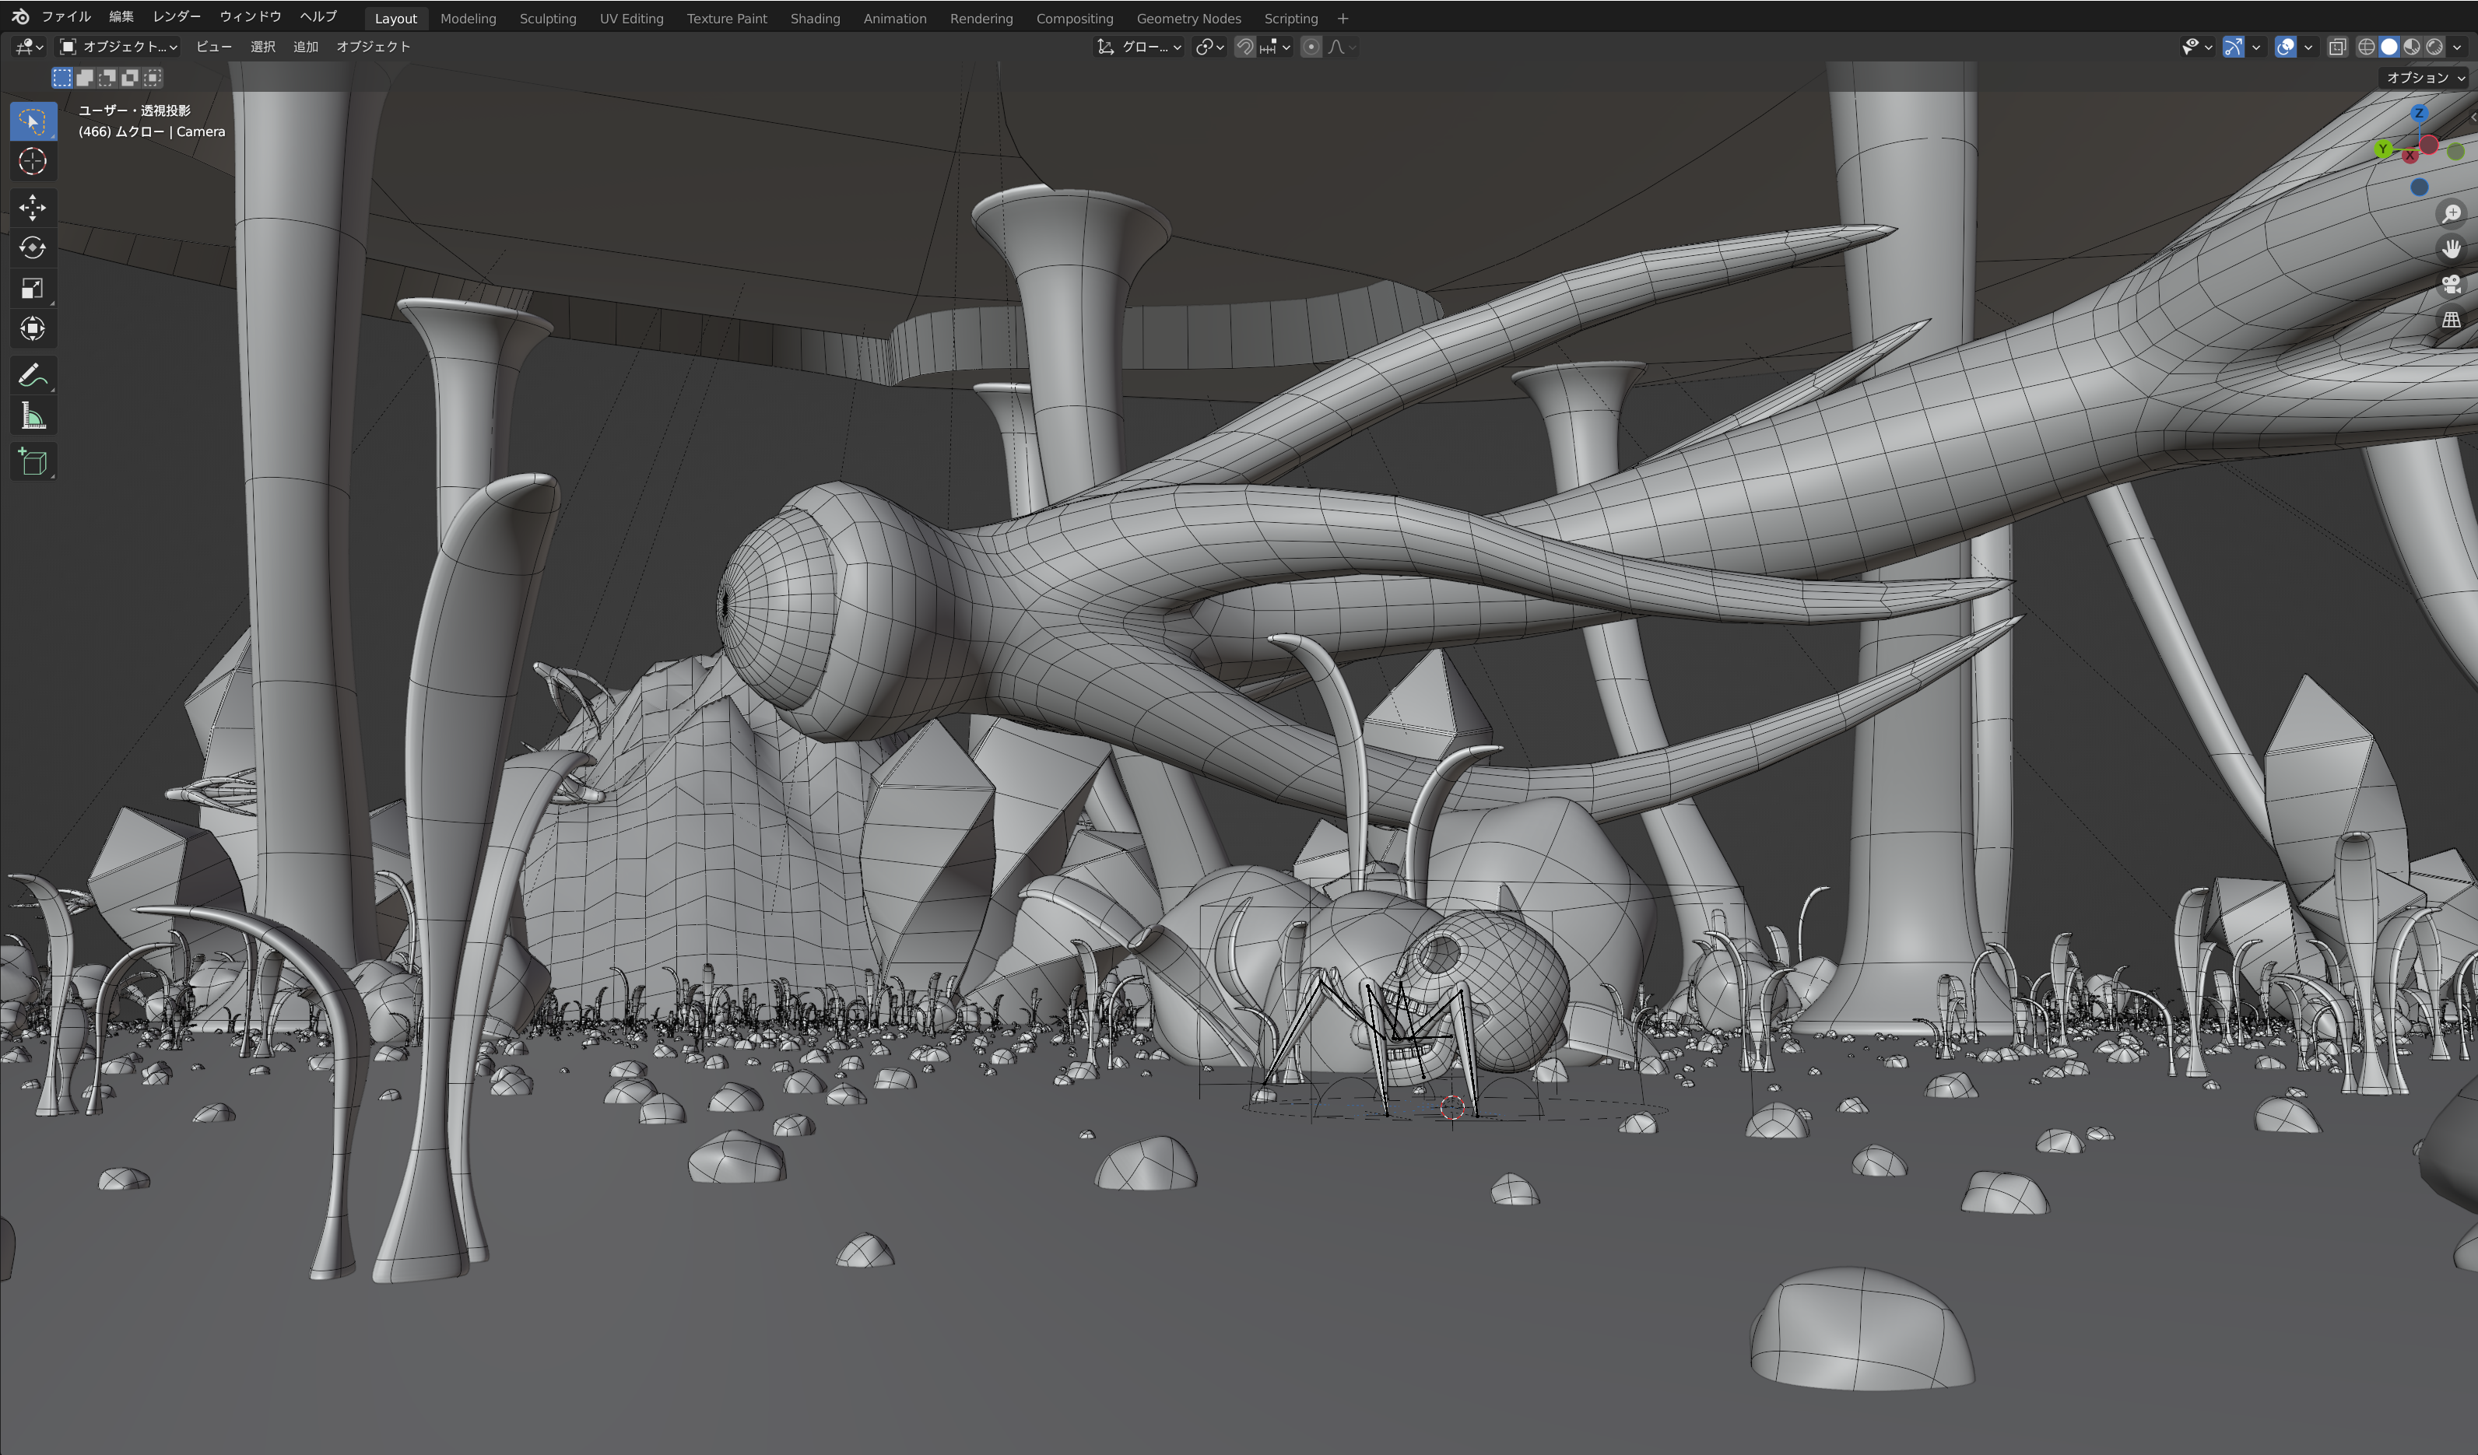2478x1455 pixels.
Task: Select the Select Box tool
Action: (x=33, y=121)
